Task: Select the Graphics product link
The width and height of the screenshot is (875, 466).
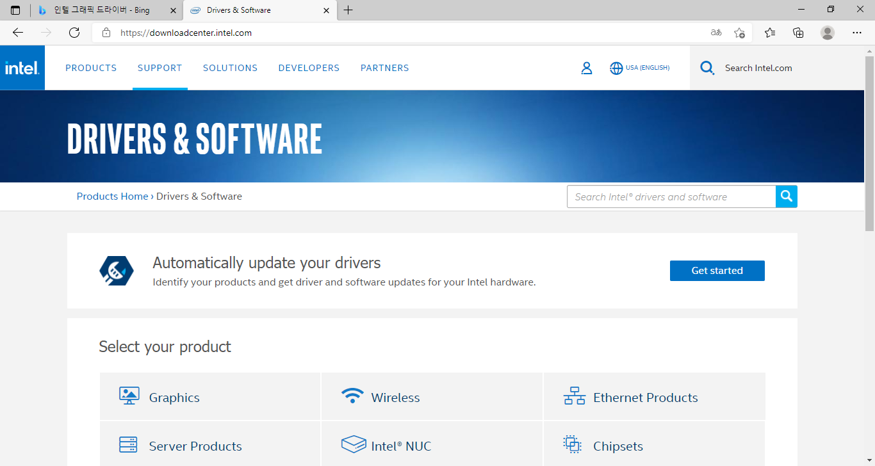Action: tap(174, 398)
